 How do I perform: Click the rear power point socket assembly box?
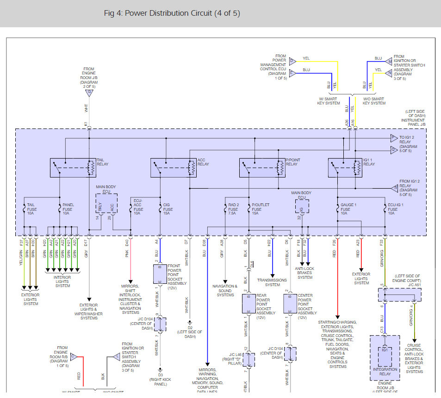point(249,303)
